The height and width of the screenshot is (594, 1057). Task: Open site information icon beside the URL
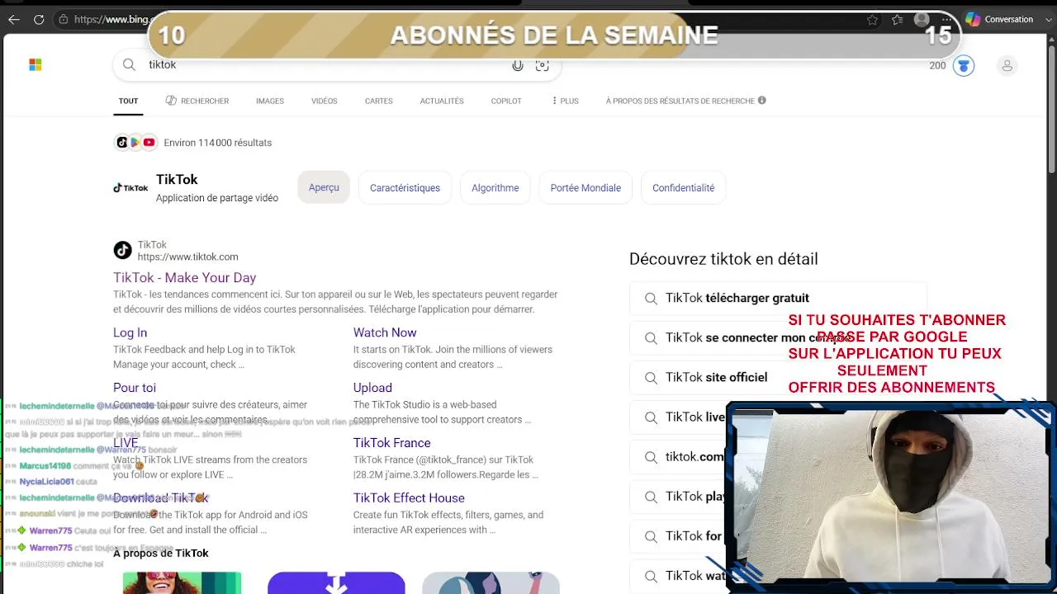pyautogui.click(x=64, y=19)
